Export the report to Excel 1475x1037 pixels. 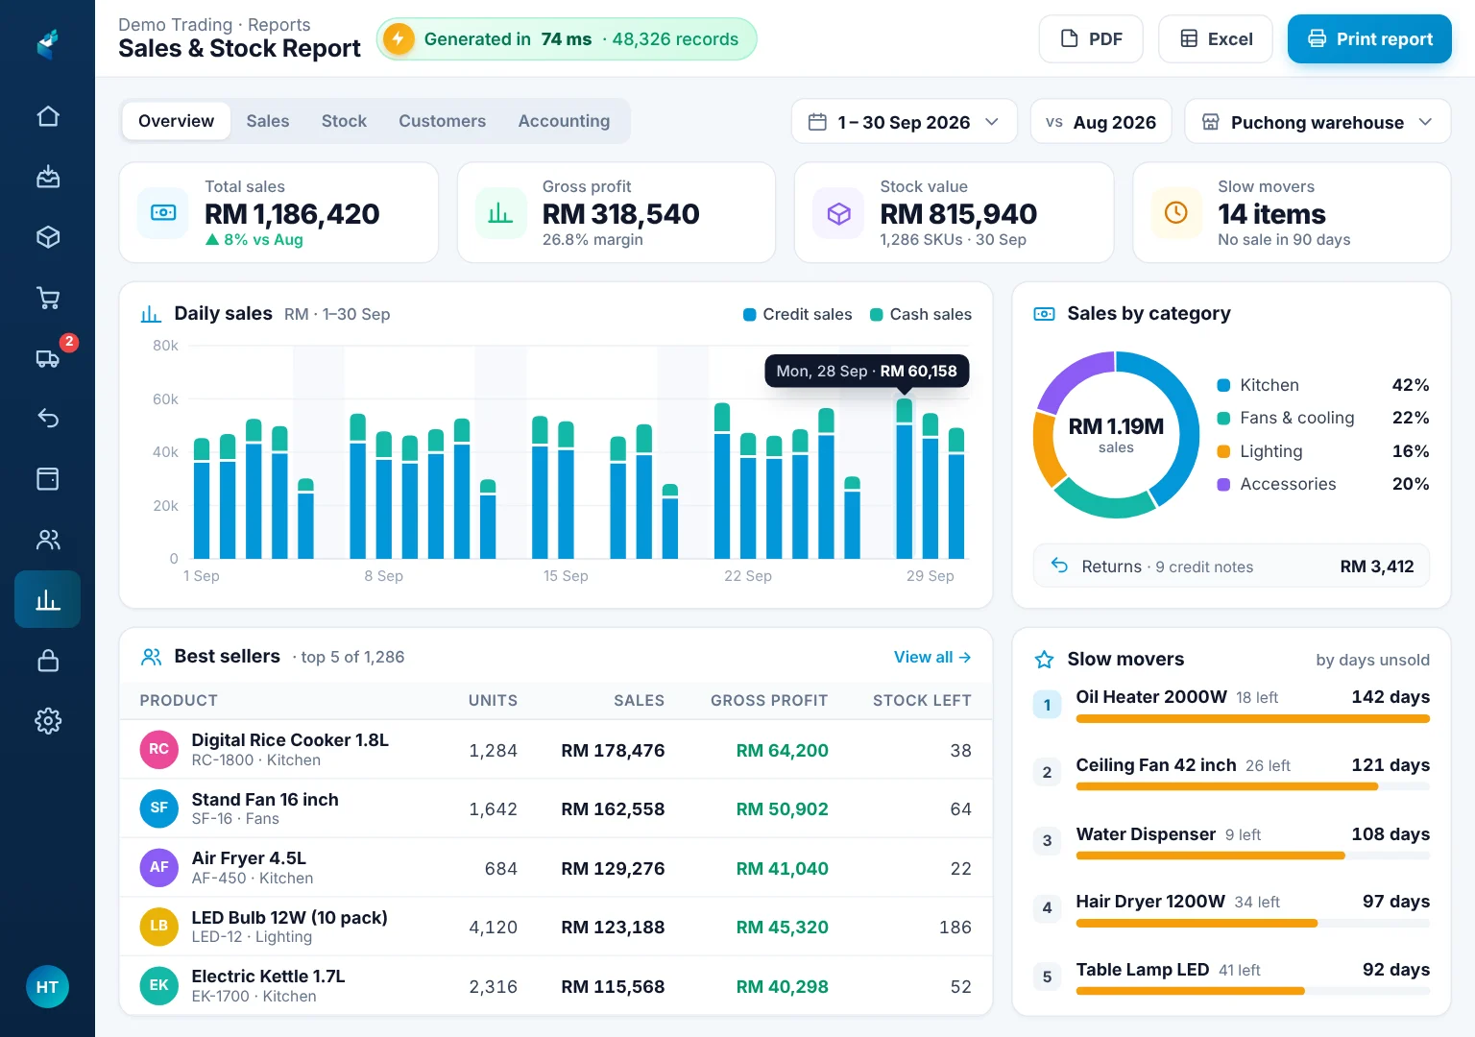(1216, 39)
